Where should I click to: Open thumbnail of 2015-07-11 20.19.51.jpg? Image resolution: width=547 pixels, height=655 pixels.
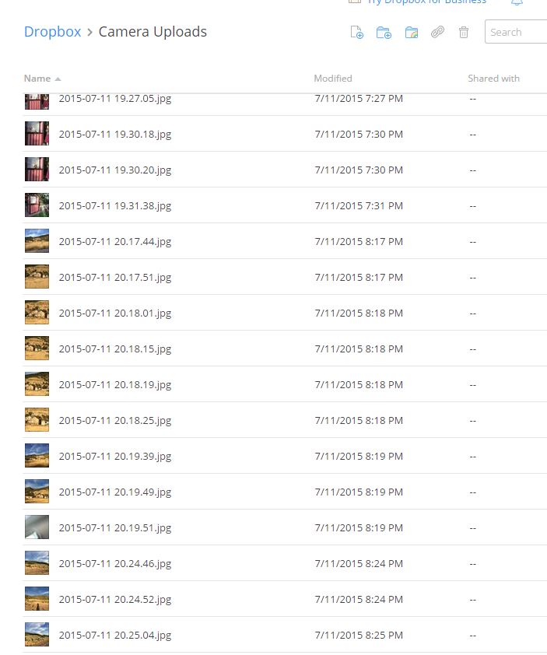(37, 527)
